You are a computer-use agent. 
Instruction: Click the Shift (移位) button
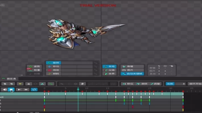click(128, 84)
